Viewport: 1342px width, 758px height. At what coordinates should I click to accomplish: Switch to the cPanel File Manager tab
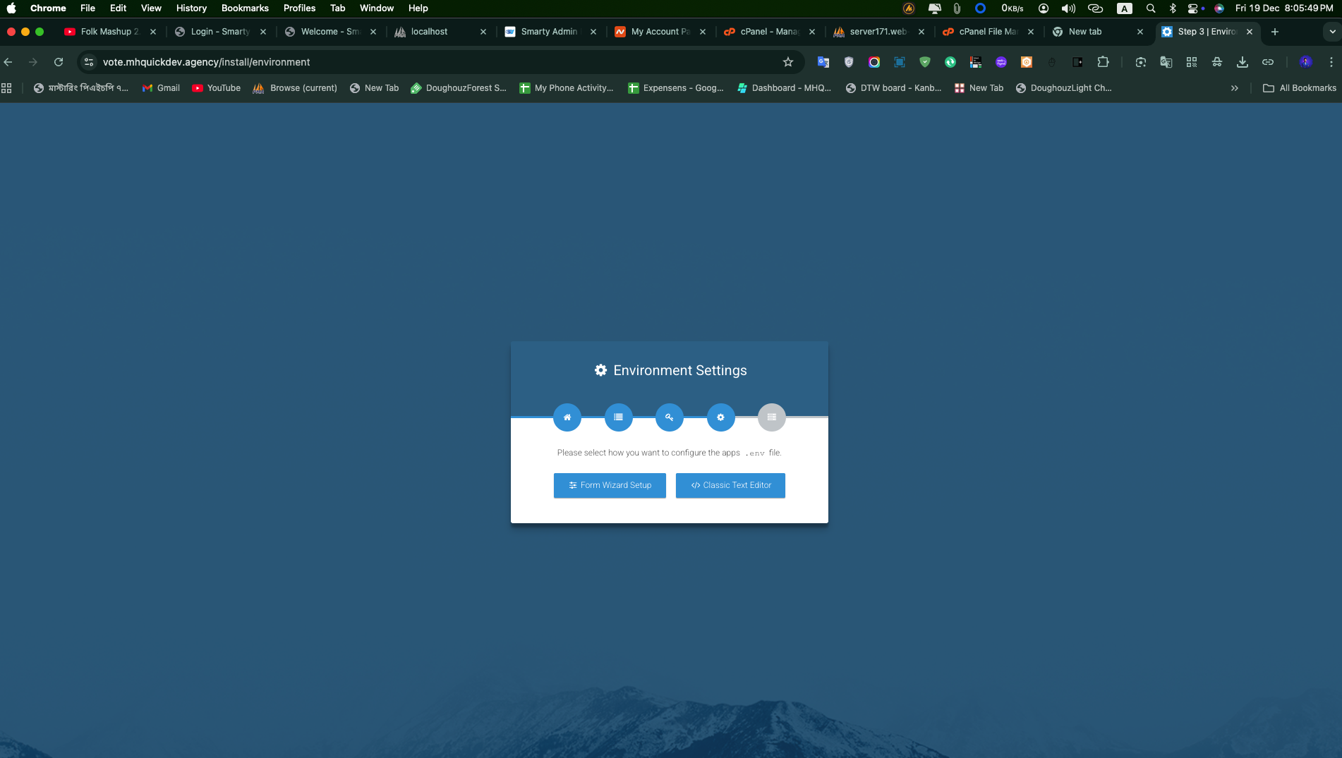[987, 32]
